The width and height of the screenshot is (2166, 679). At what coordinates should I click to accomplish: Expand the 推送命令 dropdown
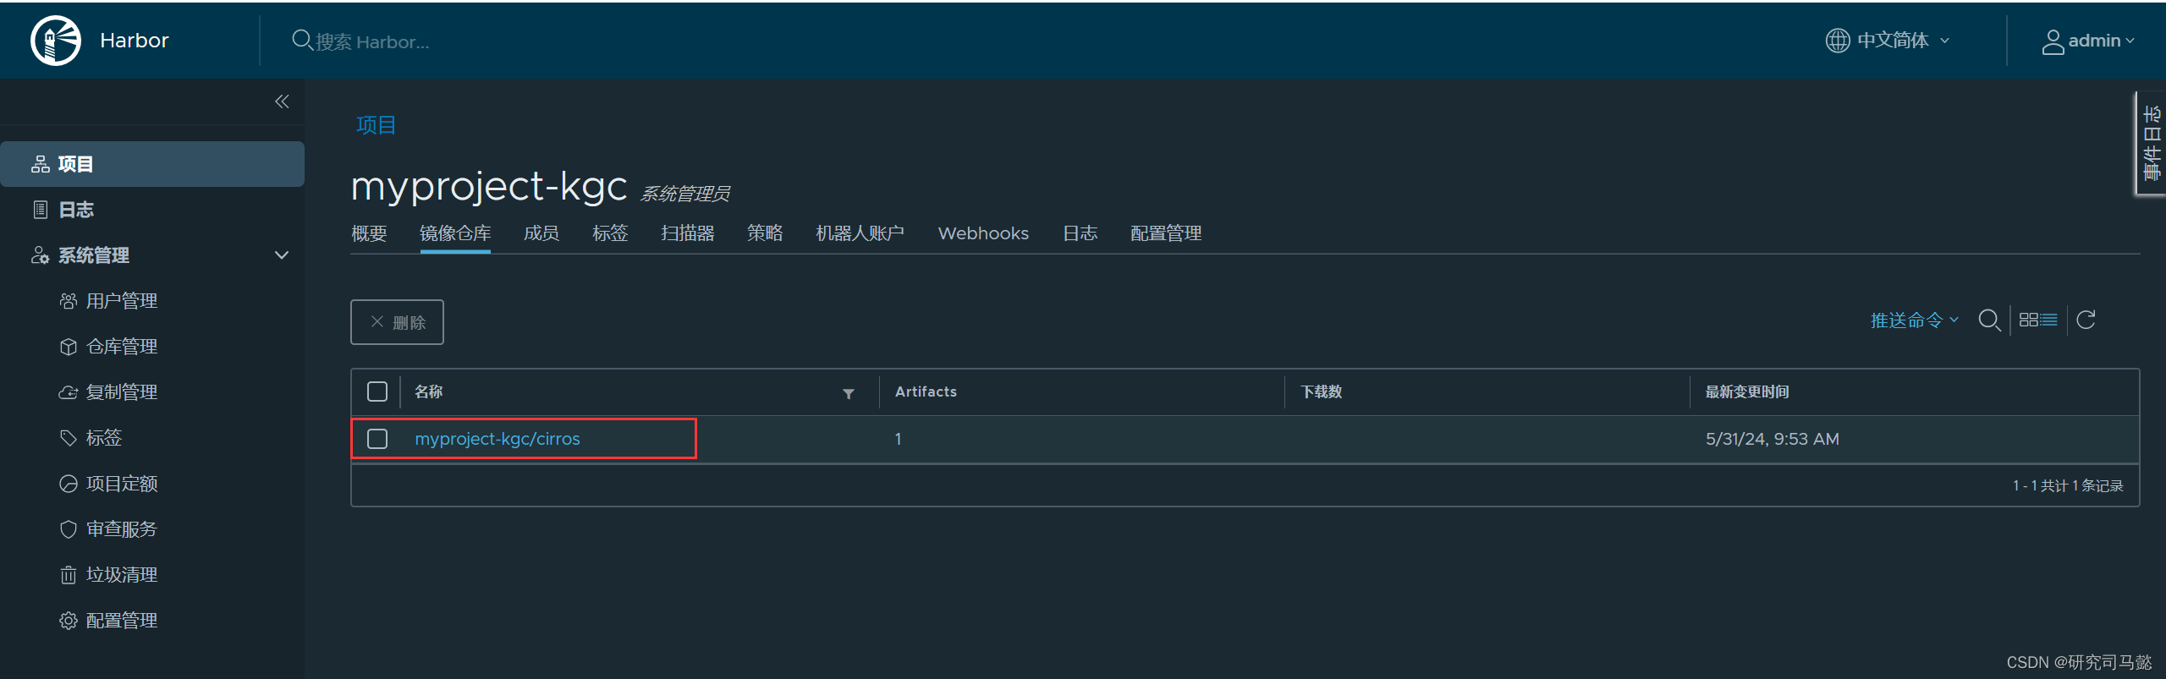click(x=1914, y=320)
